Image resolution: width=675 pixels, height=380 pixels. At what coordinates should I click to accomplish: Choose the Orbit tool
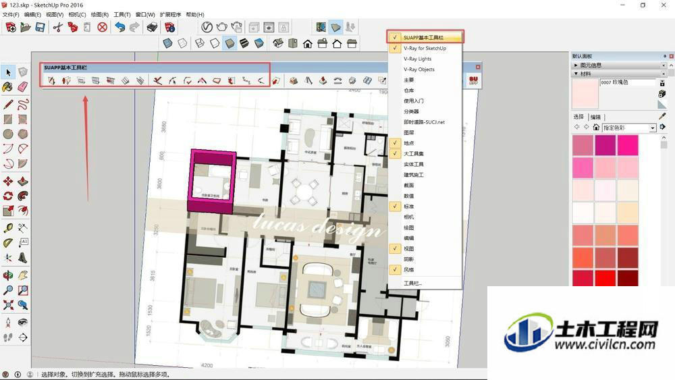(x=7, y=275)
